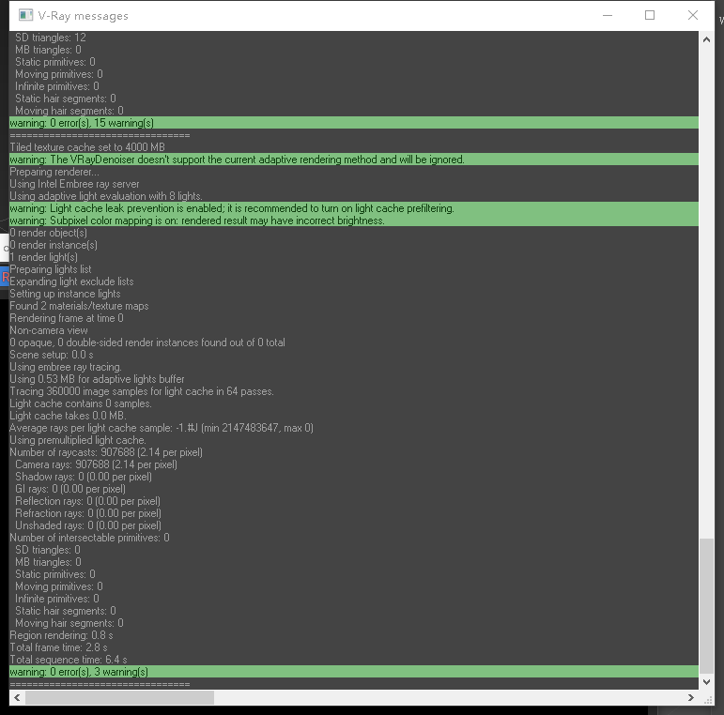This screenshot has width=724, height=715.
Task: Click the horizontal scrollbar thumb
Action: (119, 697)
